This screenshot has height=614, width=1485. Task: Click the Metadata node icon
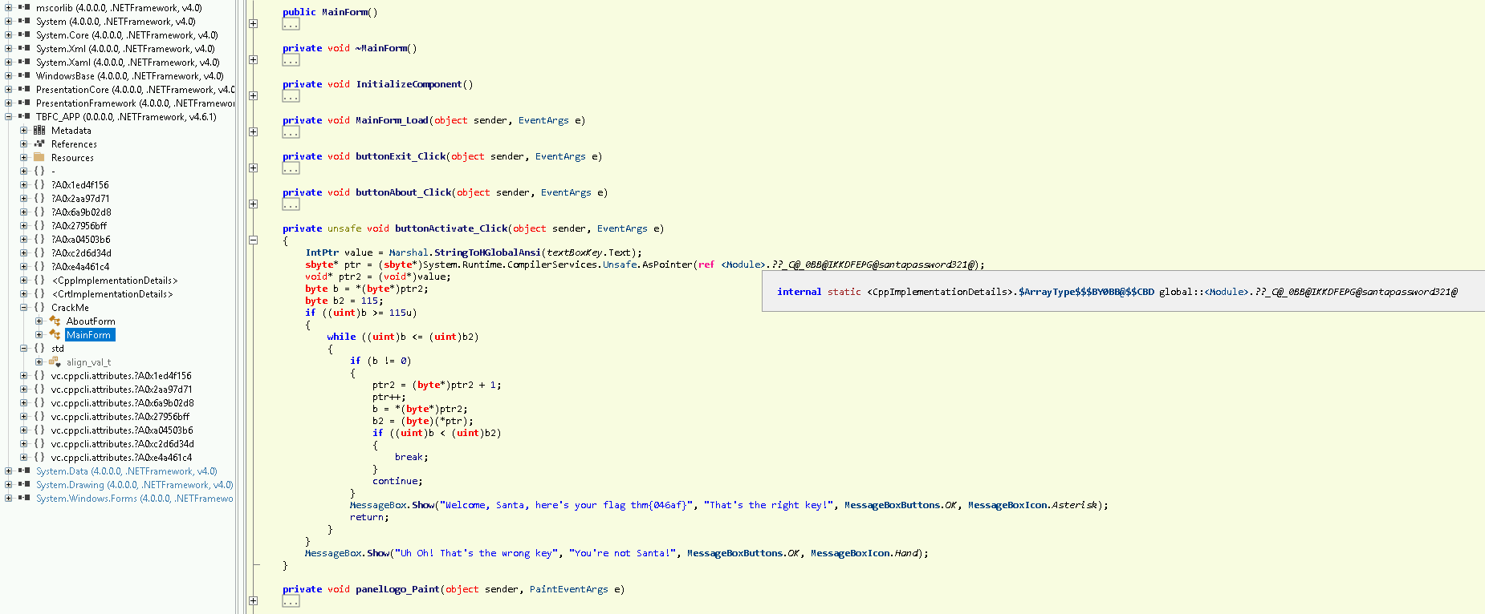click(x=39, y=131)
